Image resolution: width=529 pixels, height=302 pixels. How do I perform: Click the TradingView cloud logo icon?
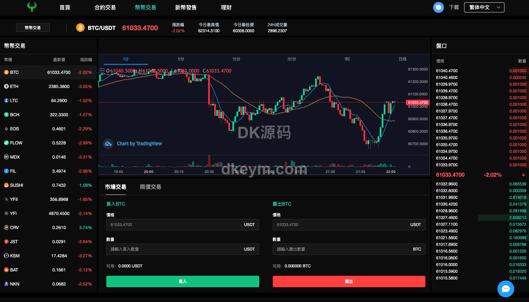click(x=108, y=144)
